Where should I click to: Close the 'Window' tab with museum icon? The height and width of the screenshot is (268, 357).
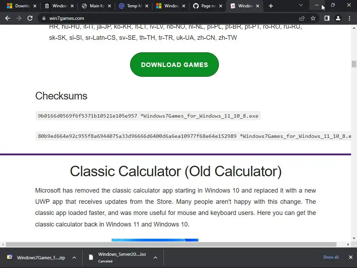(72, 6)
